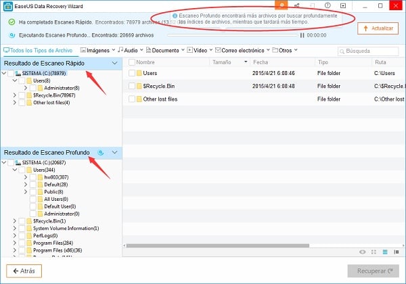This screenshot has width=406, height=284.
Task: Select the Public(8) folder in tree
Action: [x=53, y=191]
